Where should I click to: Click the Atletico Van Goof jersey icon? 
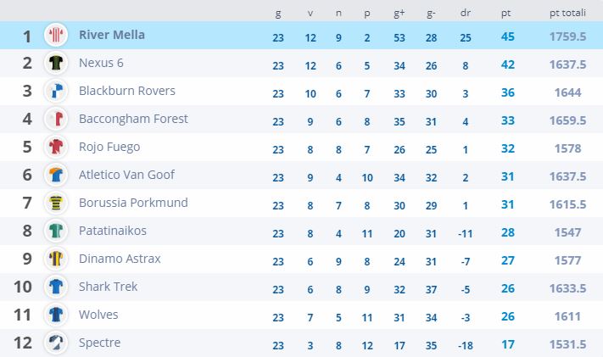56,176
